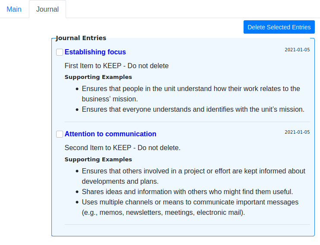Select the Journal tab

click(48, 9)
